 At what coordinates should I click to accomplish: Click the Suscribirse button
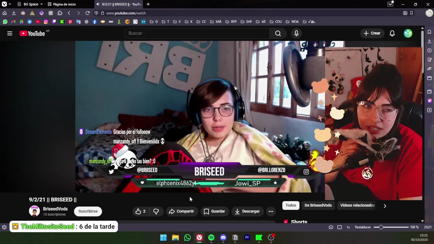coord(88,211)
